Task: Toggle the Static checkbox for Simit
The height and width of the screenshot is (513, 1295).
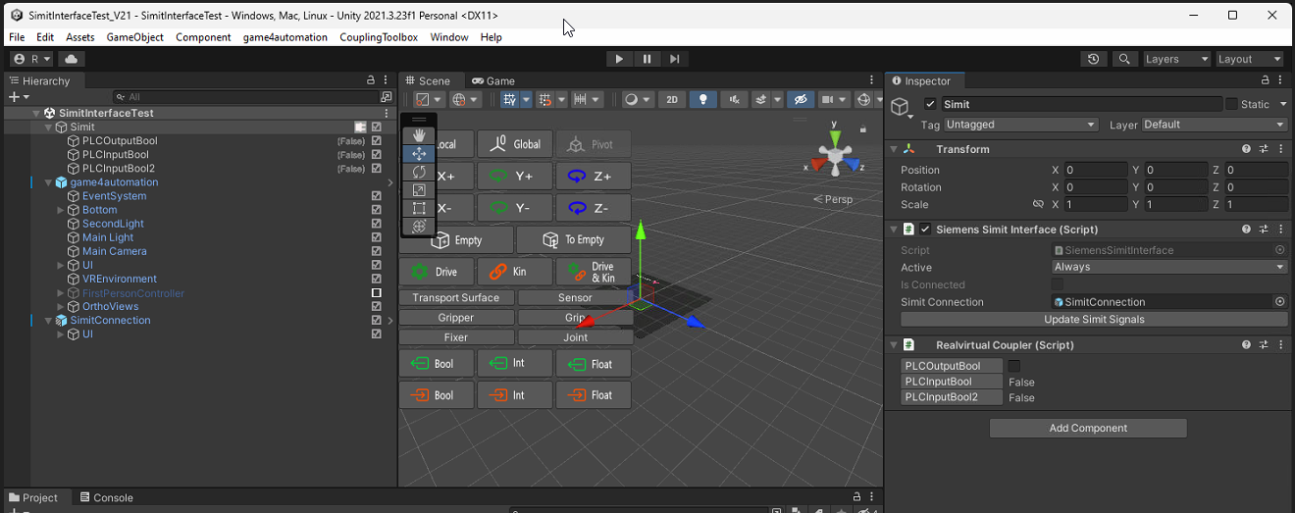Action: pos(1231,104)
